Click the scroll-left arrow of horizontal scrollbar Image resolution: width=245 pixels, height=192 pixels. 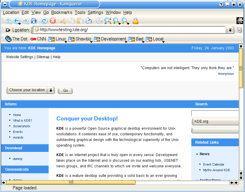click(x=4, y=183)
